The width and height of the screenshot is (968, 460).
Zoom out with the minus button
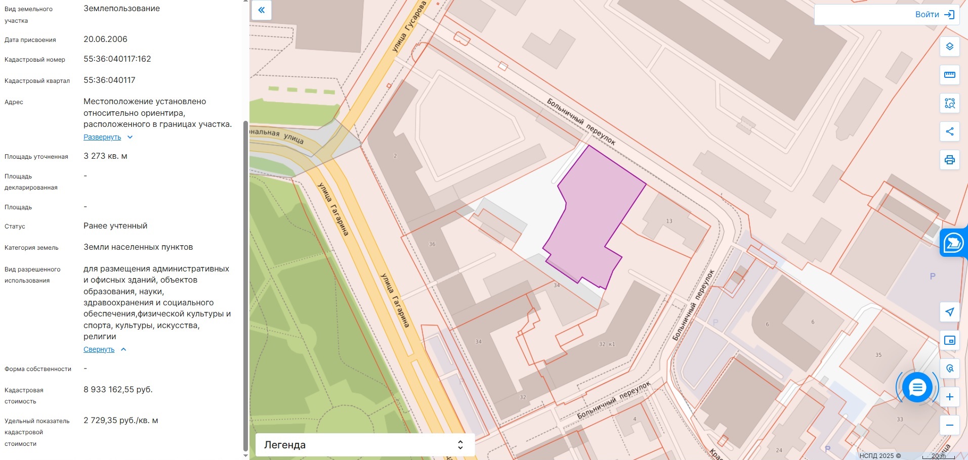[x=949, y=425]
